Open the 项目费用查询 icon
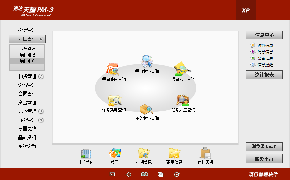Image resolution: width=290 pixels, height=180 pixels. coord(113,69)
